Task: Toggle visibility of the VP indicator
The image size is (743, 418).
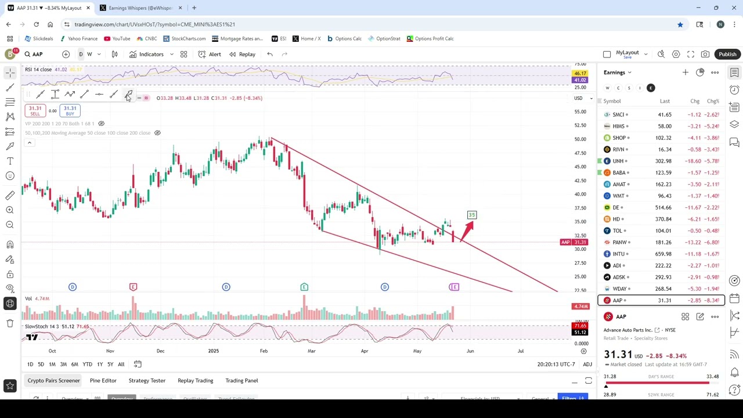Action: pyautogui.click(x=101, y=124)
